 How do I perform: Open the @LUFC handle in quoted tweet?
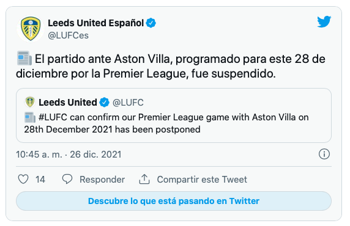128,103
